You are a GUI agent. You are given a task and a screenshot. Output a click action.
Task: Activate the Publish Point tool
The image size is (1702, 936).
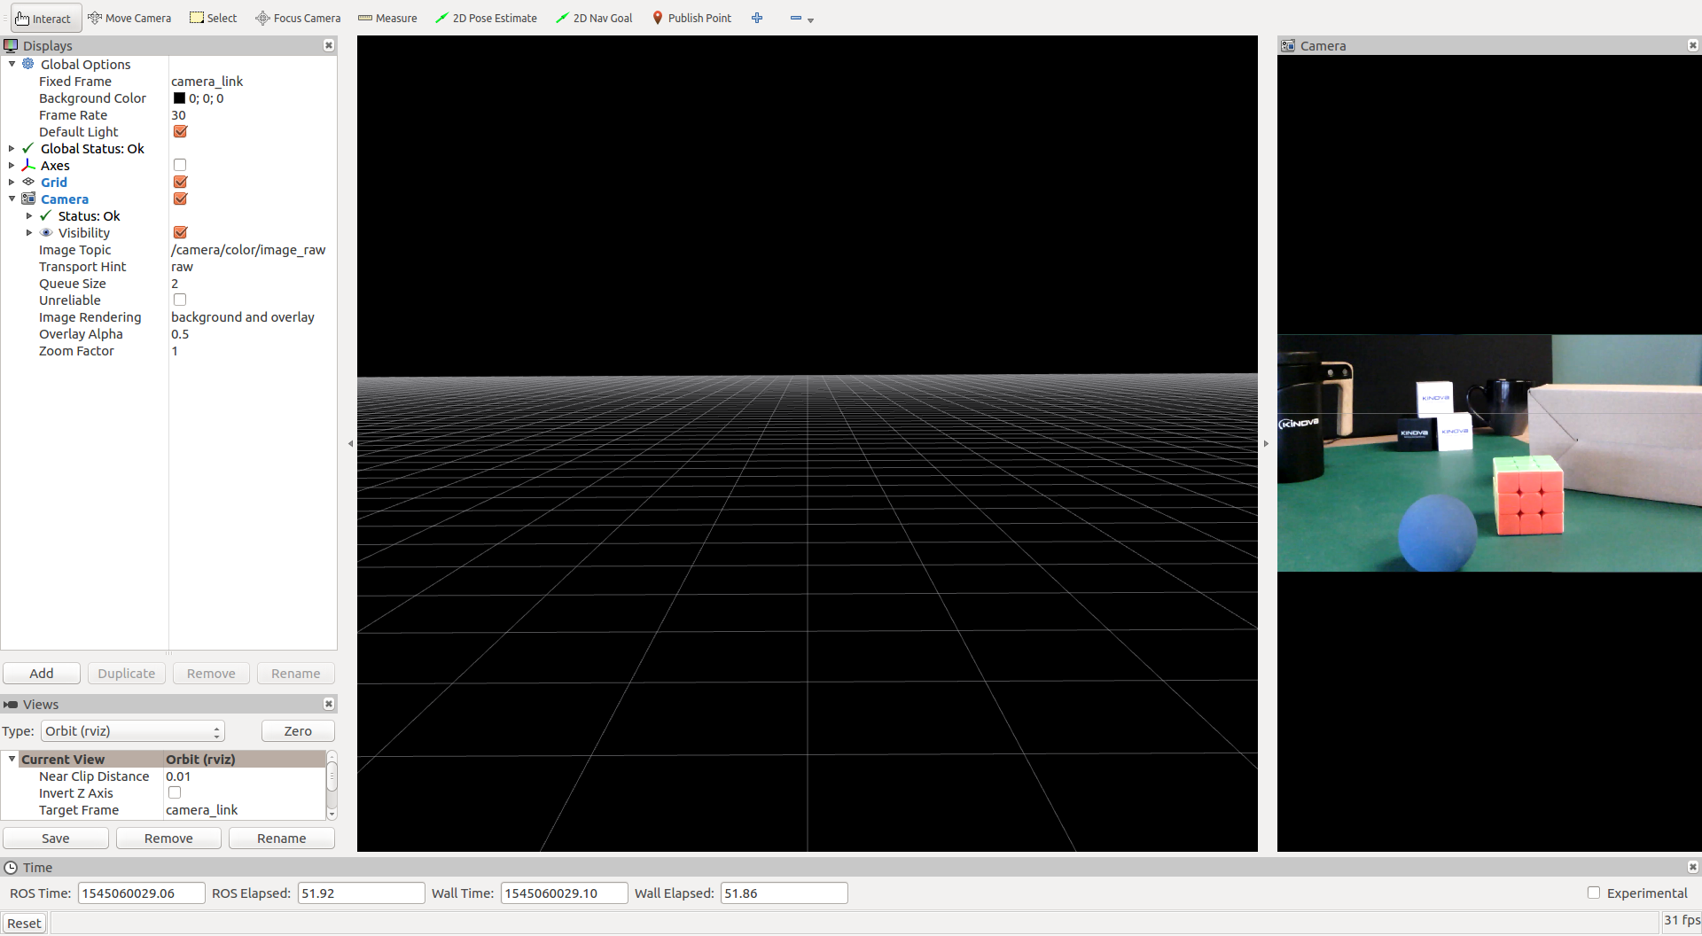click(x=691, y=18)
